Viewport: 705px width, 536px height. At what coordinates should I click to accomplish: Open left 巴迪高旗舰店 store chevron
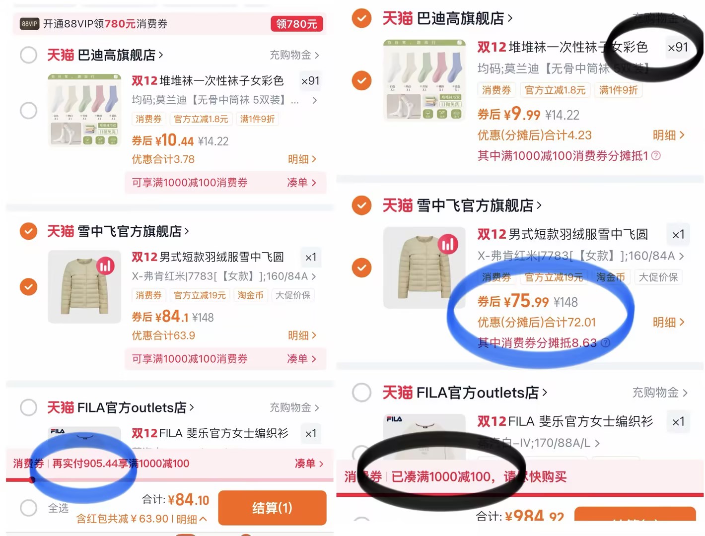pyautogui.click(x=161, y=55)
